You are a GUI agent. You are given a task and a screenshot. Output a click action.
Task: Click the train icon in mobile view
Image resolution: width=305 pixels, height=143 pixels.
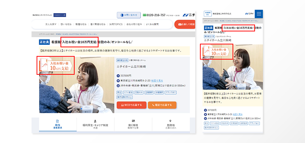[x=205, y=118]
